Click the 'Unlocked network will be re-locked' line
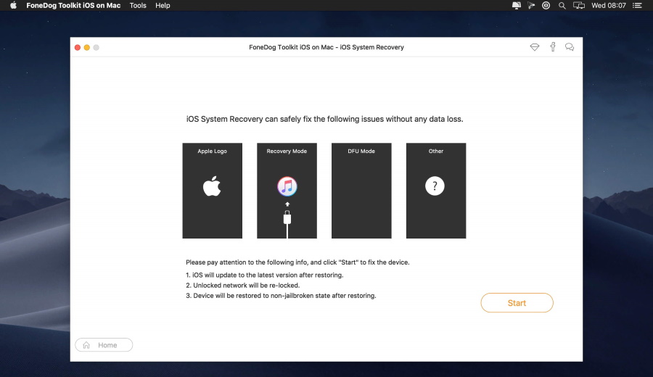The width and height of the screenshot is (653, 377). (x=243, y=286)
